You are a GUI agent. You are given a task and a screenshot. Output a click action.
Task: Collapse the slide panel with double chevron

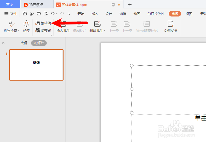tap(3, 43)
